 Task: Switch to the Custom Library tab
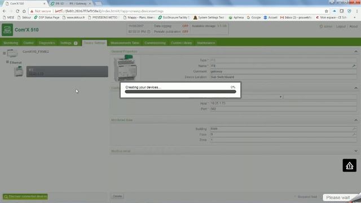click(x=181, y=43)
